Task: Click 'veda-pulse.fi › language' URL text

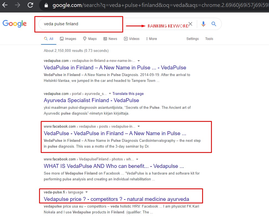Action: click(x=64, y=192)
